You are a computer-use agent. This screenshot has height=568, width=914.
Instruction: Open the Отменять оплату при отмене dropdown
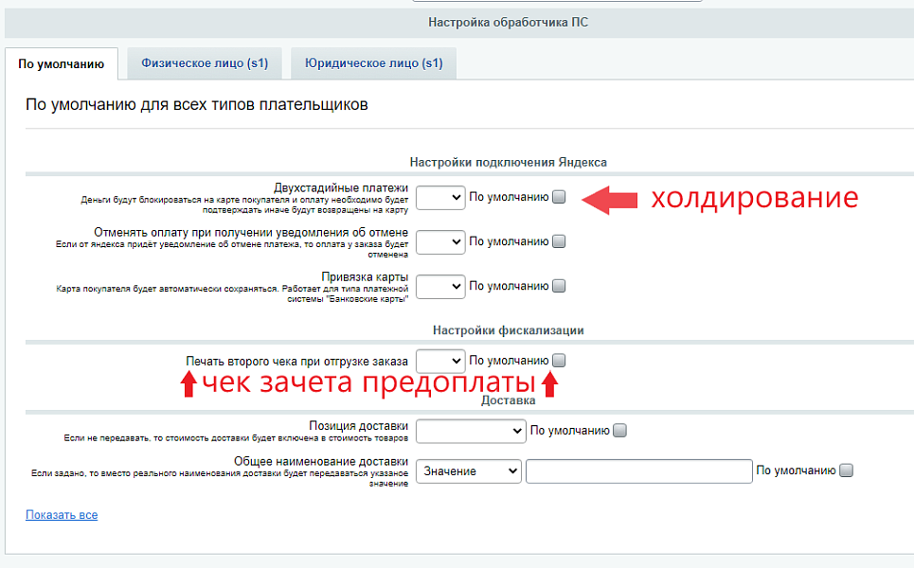(439, 241)
